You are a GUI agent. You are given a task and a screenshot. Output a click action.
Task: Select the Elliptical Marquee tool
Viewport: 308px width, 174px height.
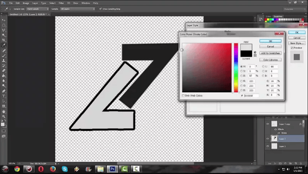[x=3, y=25]
